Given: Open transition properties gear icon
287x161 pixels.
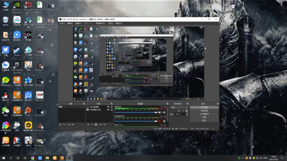Looking at the screenshot, I should pyautogui.click(x=187, y=111).
